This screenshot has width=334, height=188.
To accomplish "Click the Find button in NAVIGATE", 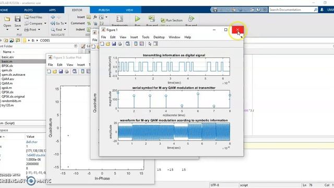I will click(57, 30).
